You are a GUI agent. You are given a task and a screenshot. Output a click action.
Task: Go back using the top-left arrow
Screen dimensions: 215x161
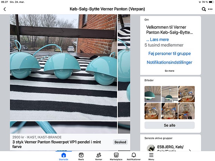click(4, 9)
